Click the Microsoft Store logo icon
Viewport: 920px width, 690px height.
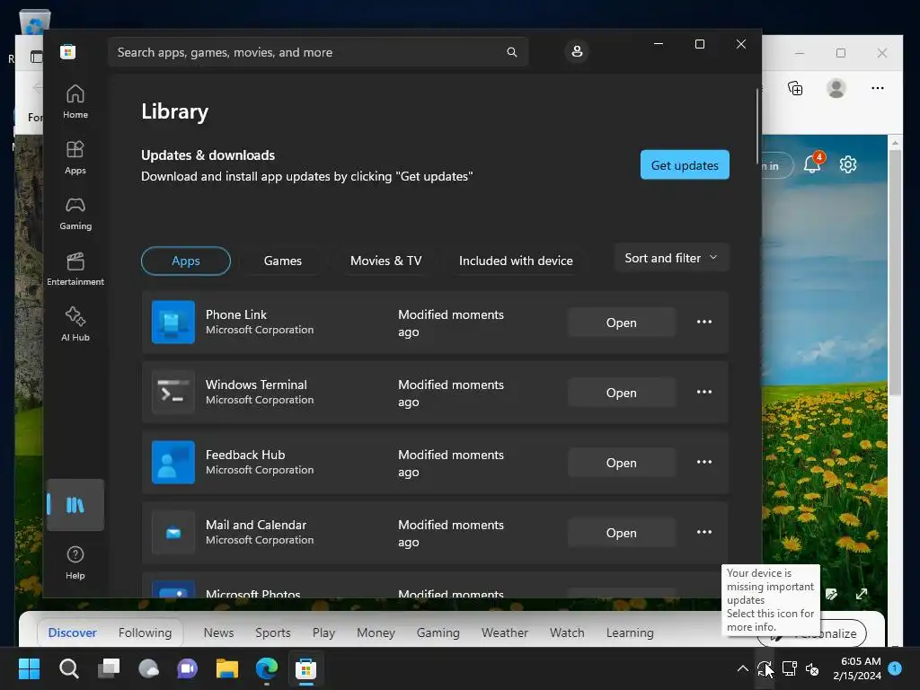(x=68, y=51)
